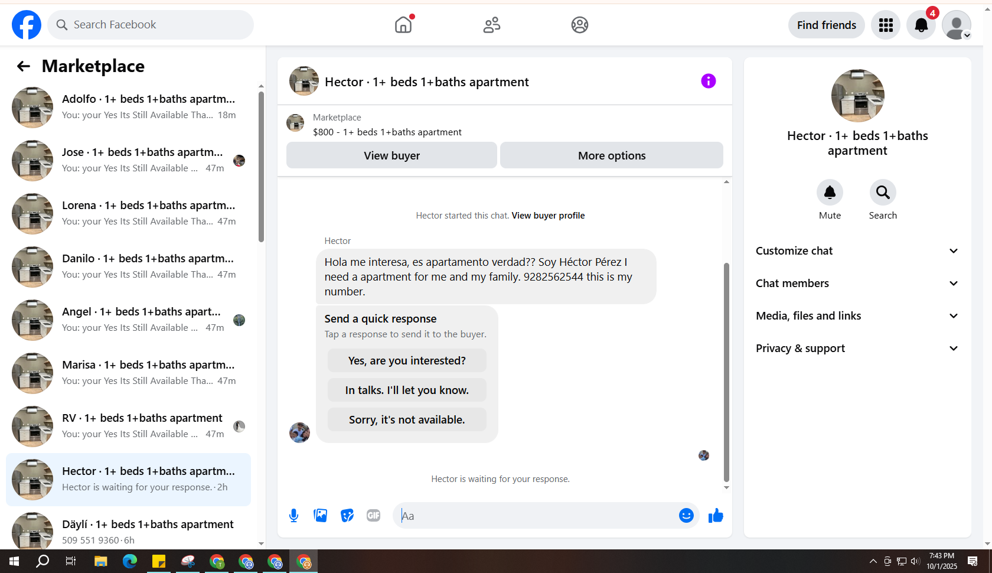The image size is (992, 573).
Task: Send quick response 'In talks. I'll let you know.'
Action: (x=407, y=390)
